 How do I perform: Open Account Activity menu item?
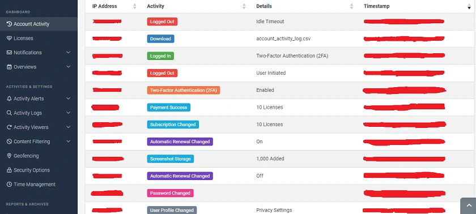(39, 24)
